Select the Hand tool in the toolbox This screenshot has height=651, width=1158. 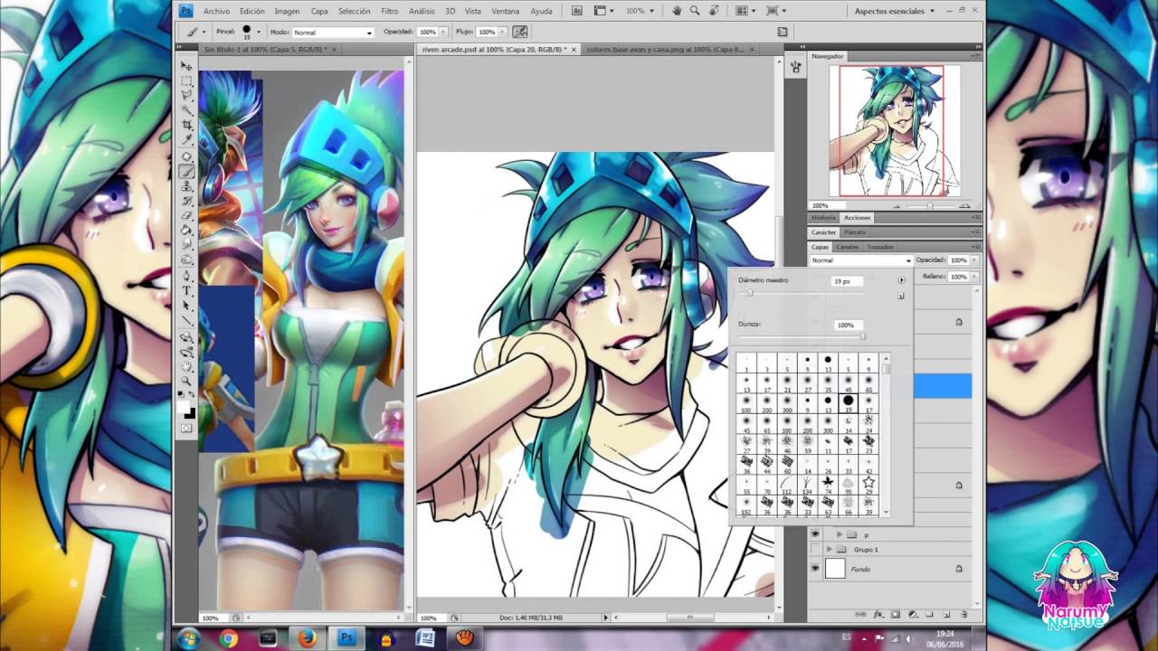[186, 366]
